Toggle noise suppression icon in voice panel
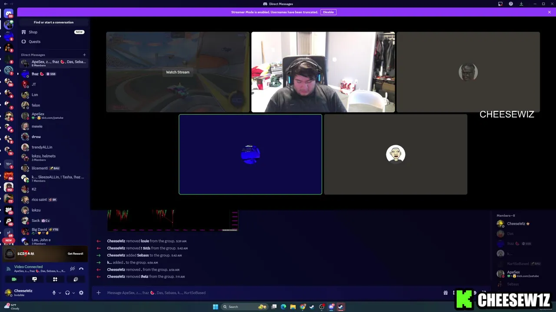 [73, 269]
